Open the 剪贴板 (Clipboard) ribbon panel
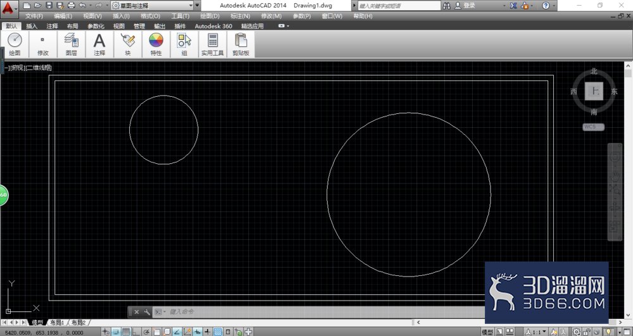 241,44
